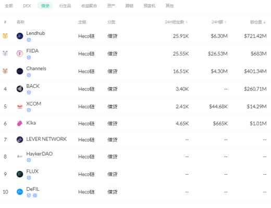Screen dimensions: 271x208
Task: Sort by locked value column
Action: point(258,22)
